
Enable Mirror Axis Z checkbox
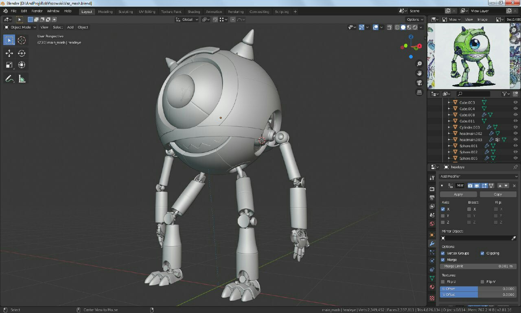point(443,222)
